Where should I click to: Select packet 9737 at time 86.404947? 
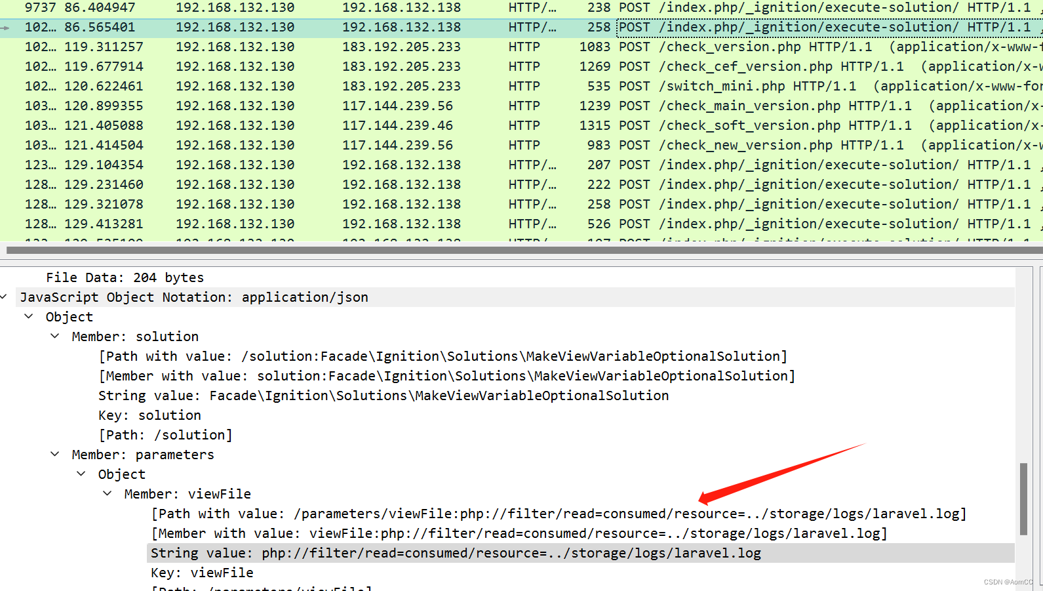(x=521, y=8)
